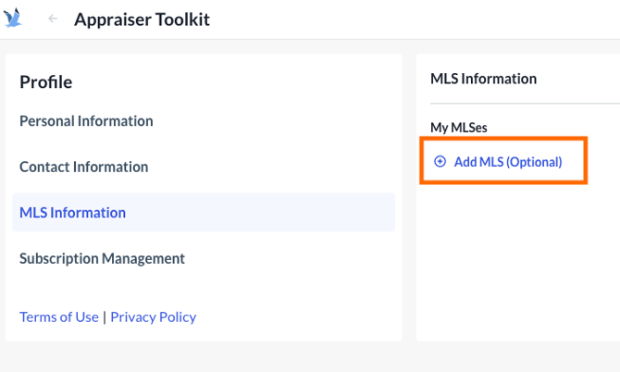Click the Profile heading in the sidebar
620x372 pixels.
click(x=45, y=82)
